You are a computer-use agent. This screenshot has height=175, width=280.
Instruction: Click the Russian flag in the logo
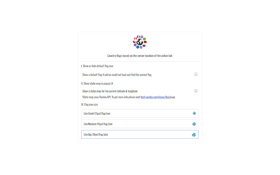(144, 45)
